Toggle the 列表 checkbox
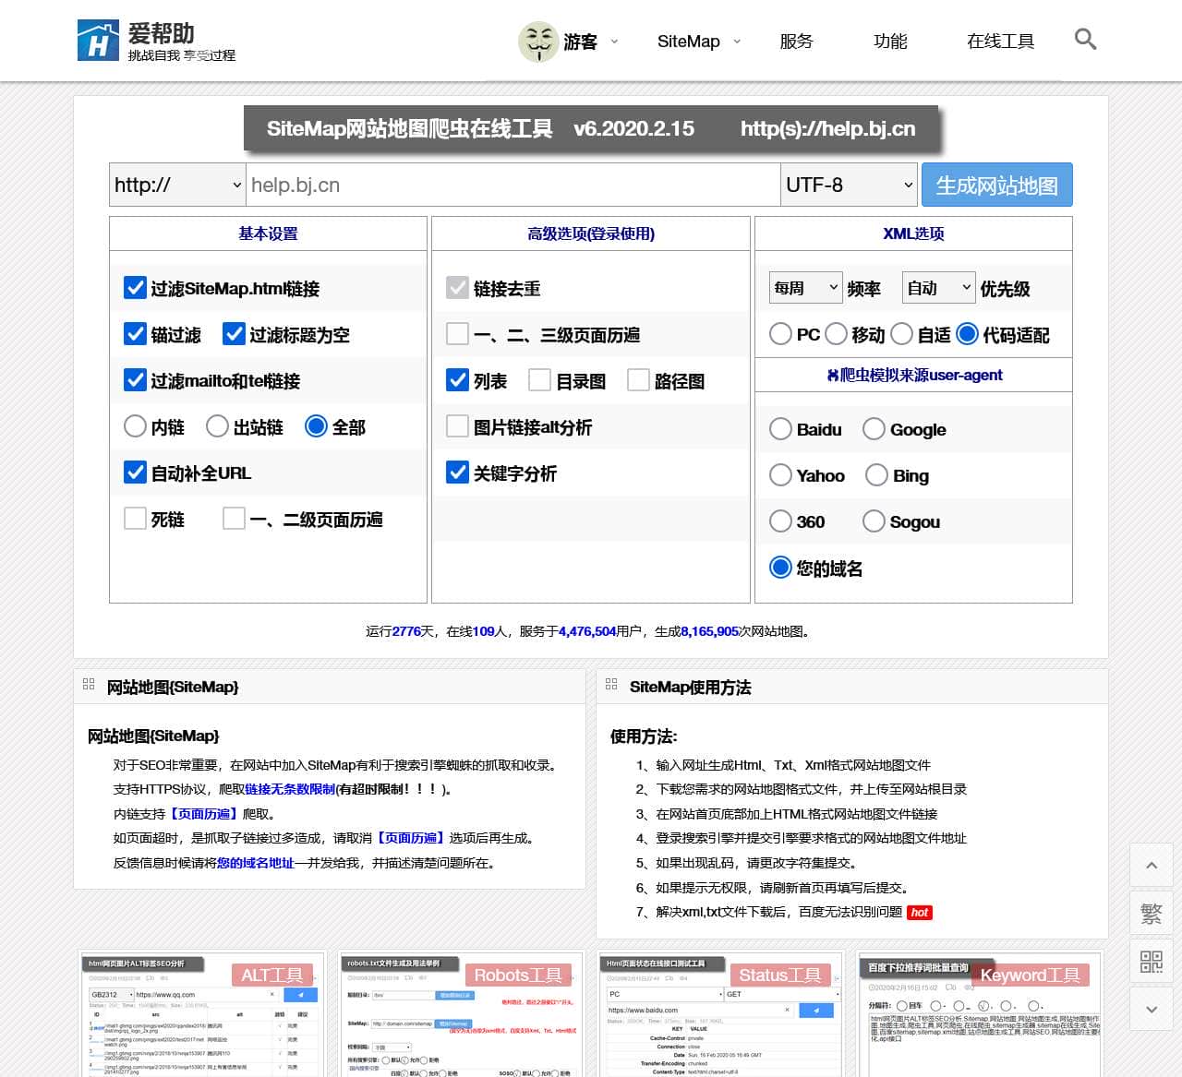The width and height of the screenshot is (1182, 1077). 457,379
